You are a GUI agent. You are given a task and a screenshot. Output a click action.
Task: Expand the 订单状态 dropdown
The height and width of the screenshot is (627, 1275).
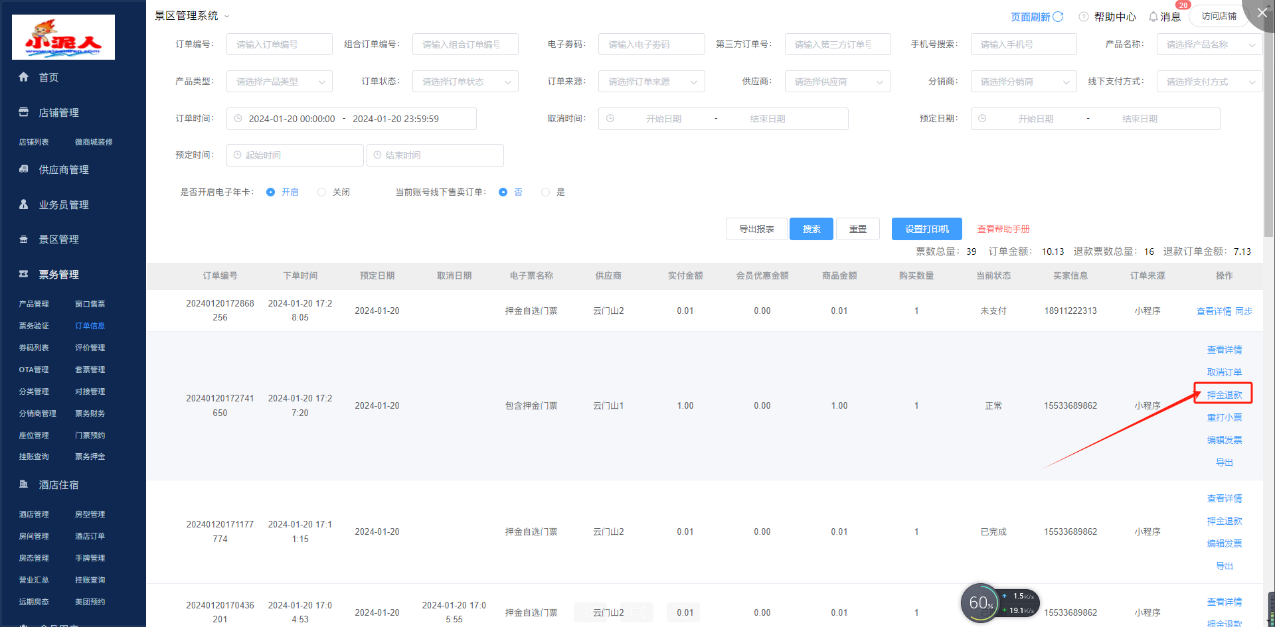(x=465, y=82)
